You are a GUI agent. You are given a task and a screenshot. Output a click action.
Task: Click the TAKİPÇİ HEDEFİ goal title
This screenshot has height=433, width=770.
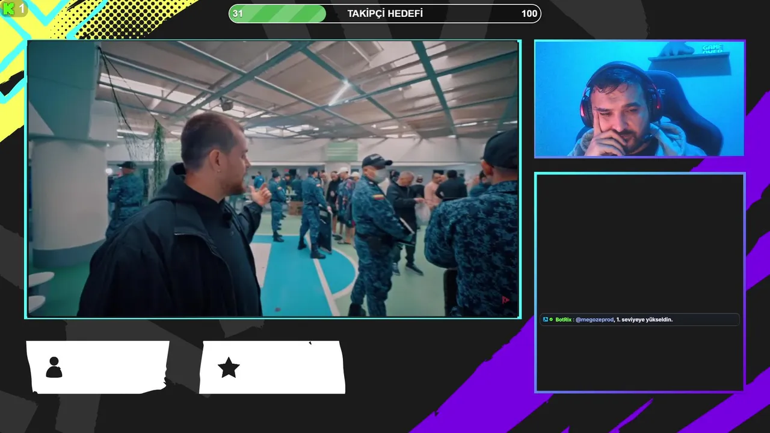385,13
